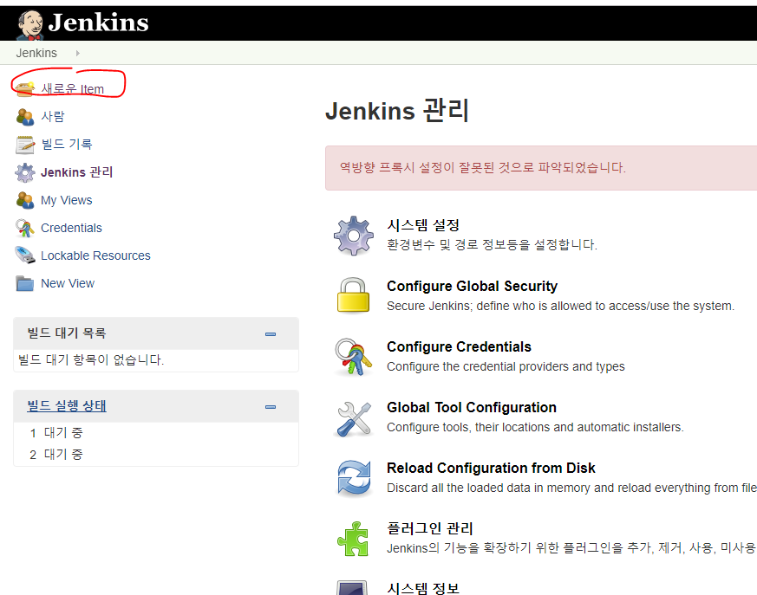Image resolution: width=757 pixels, height=595 pixels.
Task: Click Discard all the loaded data description
Action: (x=571, y=488)
